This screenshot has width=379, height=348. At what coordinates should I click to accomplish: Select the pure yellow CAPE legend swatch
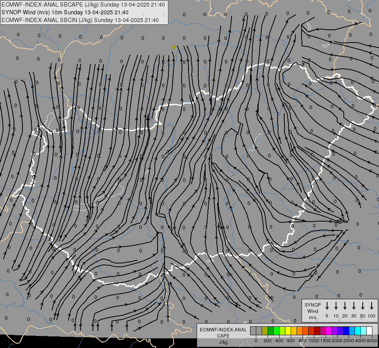pos(288,331)
